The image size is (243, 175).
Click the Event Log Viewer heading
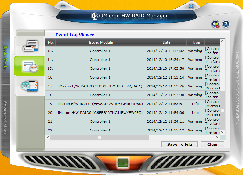pos(75,35)
